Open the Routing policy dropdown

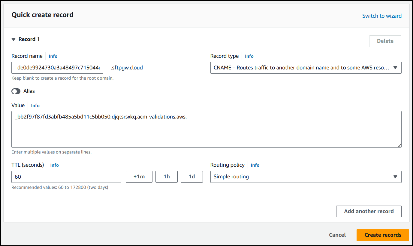point(306,177)
